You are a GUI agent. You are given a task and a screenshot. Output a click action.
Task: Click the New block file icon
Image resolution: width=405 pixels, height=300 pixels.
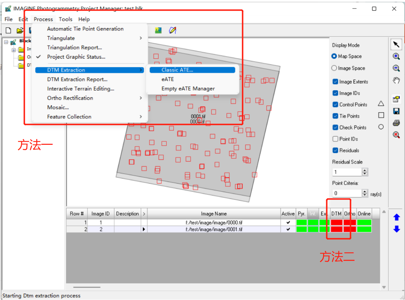click(8, 30)
